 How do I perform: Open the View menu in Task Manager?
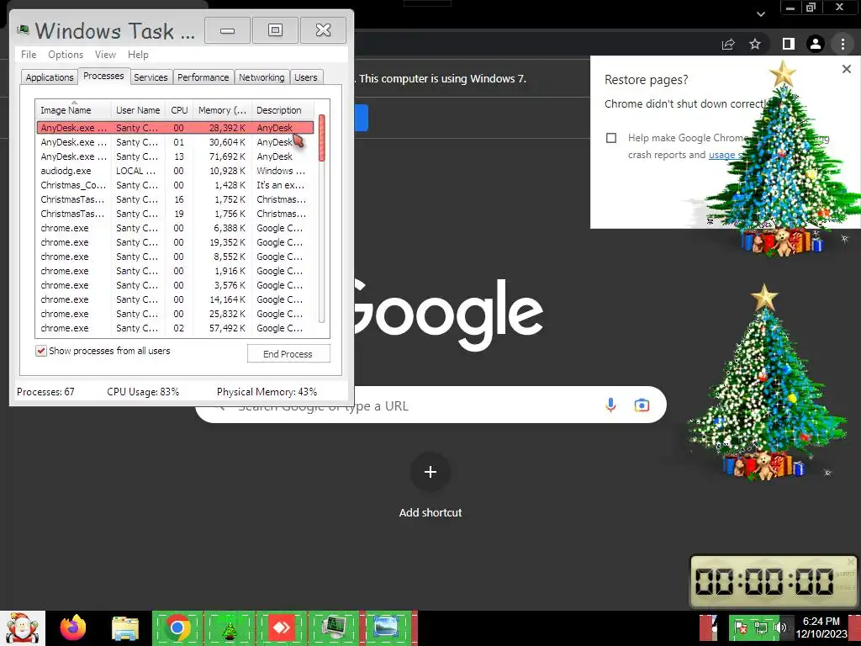pos(105,55)
